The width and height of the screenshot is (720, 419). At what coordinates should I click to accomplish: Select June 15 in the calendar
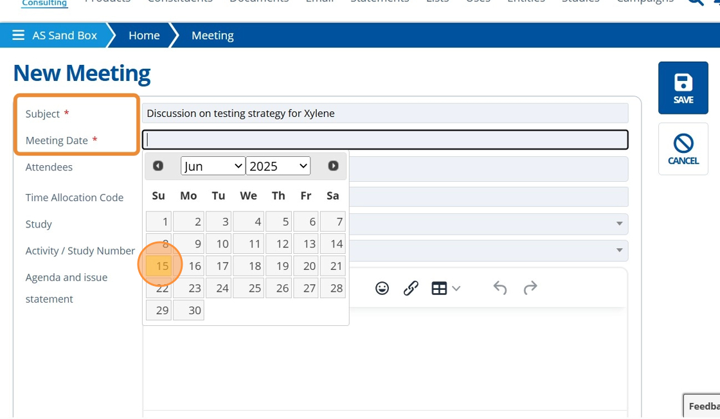click(x=159, y=266)
